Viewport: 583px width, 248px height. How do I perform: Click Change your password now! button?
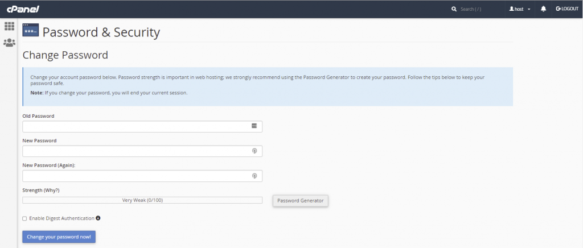point(59,237)
